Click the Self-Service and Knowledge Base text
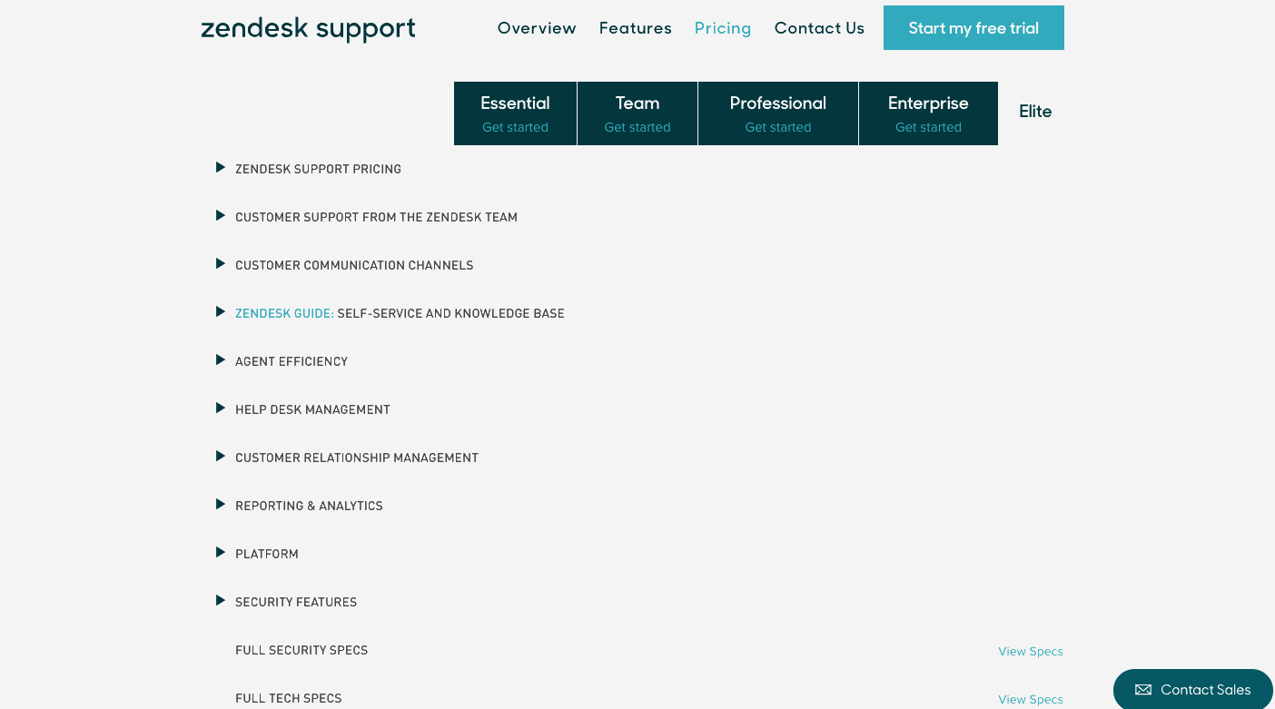 (450, 314)
